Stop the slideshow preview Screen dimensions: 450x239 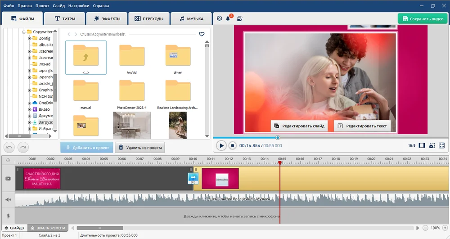click(x=233, y=146)
